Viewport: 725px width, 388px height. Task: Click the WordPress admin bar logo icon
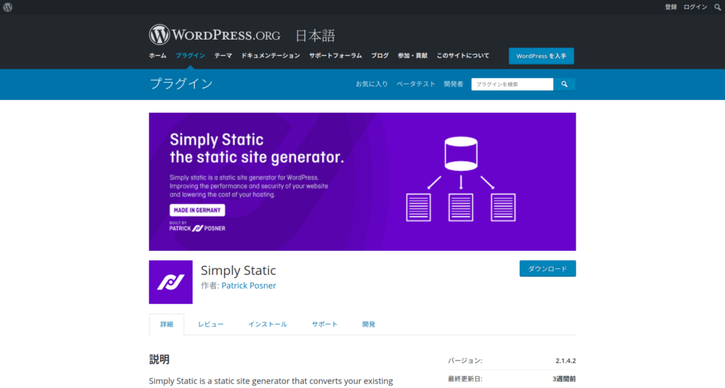(8, 6)
